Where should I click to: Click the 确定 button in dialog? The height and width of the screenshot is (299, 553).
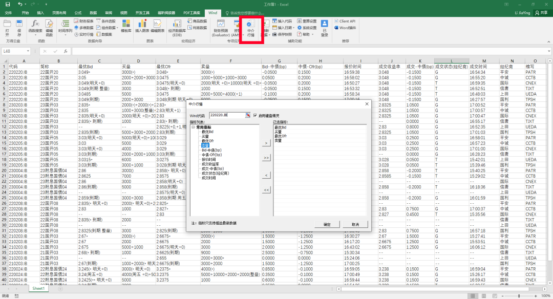coord(327,224)
